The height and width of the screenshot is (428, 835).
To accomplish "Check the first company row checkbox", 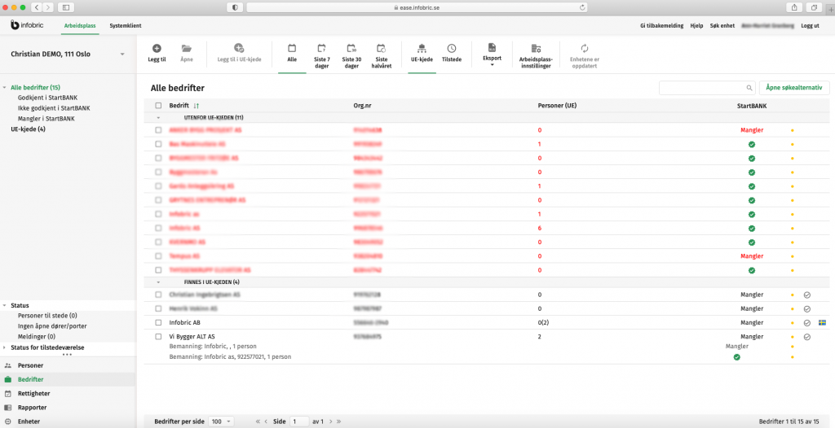I will click(158, 129).
